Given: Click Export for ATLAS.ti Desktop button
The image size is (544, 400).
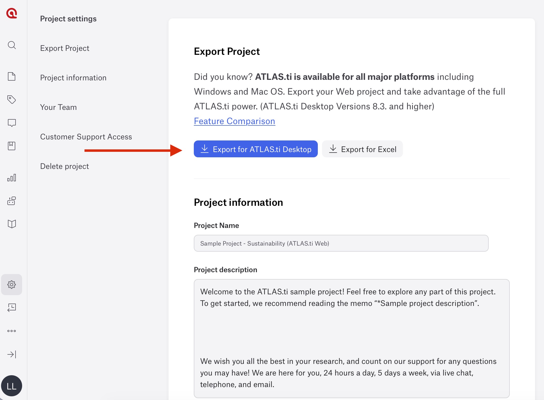Looking at the screenshot, I should tap(256, 149).
